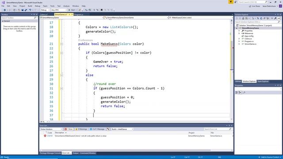
Task: Click the Live Share button
Action: click(255, 6)
